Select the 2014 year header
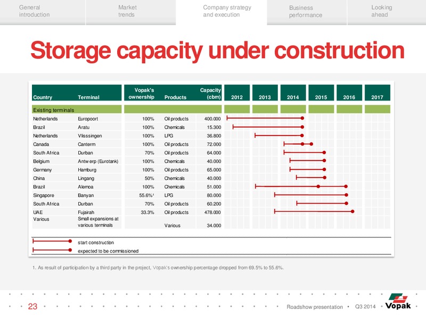426x319 pixels. tap(293, 93)
